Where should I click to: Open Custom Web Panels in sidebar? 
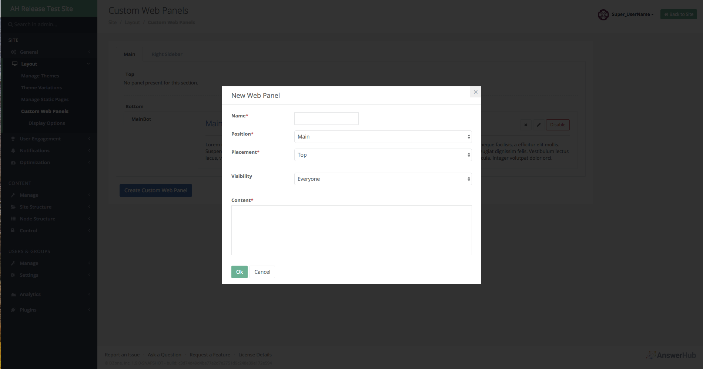(x=45, y=112)
